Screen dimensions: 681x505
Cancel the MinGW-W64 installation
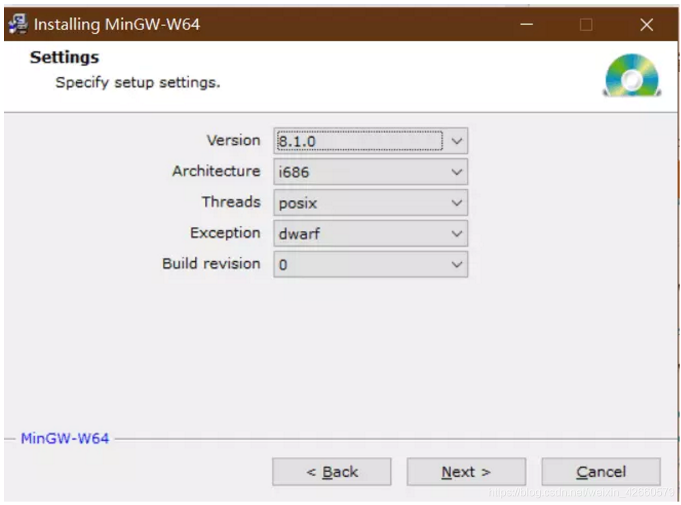click(601, 471)
